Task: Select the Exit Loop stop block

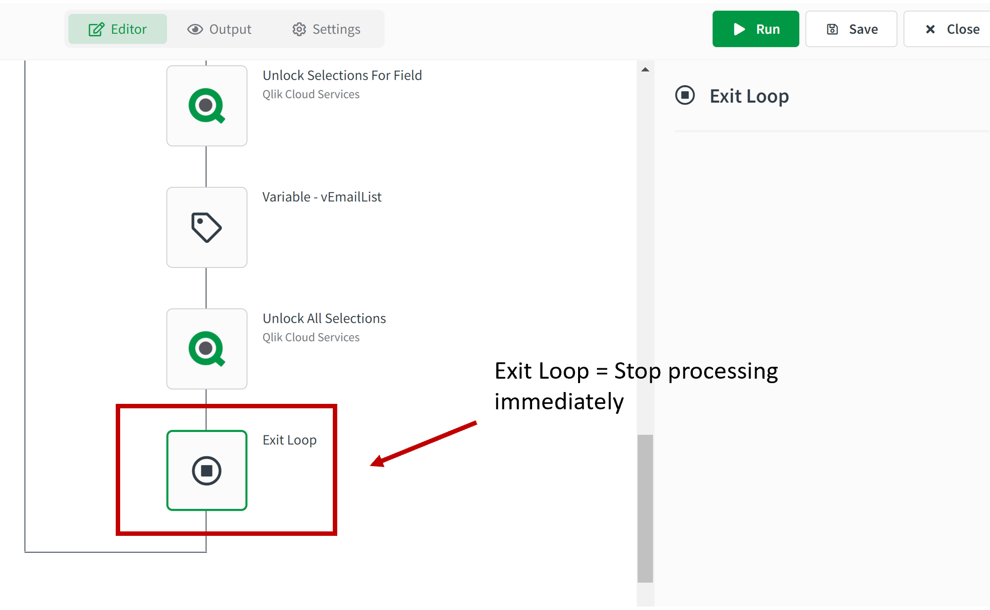Action: [207, 471]
